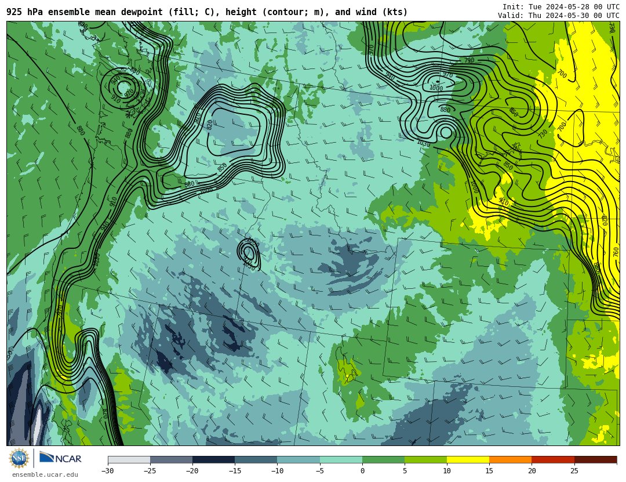Image resolution: width=626 pixels, height=482 pixels.
Task: Click the -10 tick label on the color bar
Action: pyautogui.click(x=276, y=471)
